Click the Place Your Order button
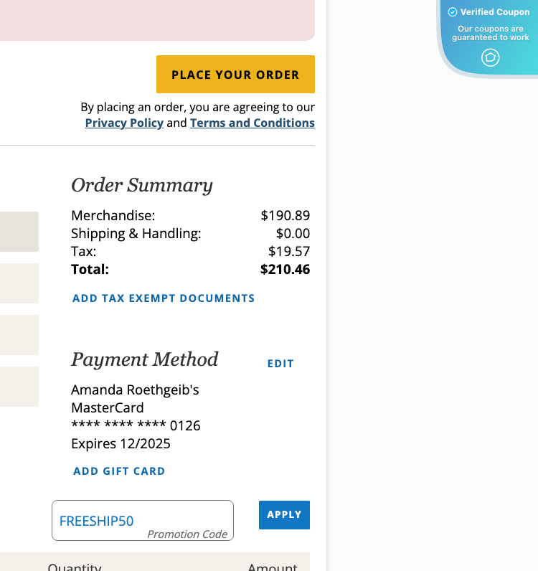The image size is (538, 571). pos(235,75)
